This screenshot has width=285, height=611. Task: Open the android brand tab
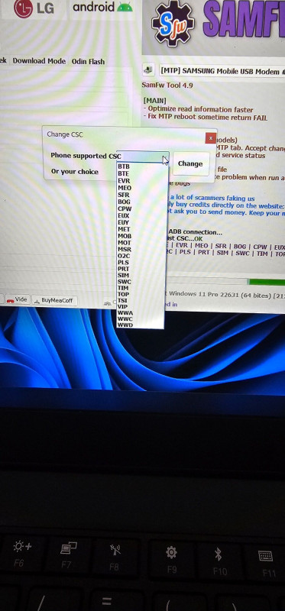point(102,8)
